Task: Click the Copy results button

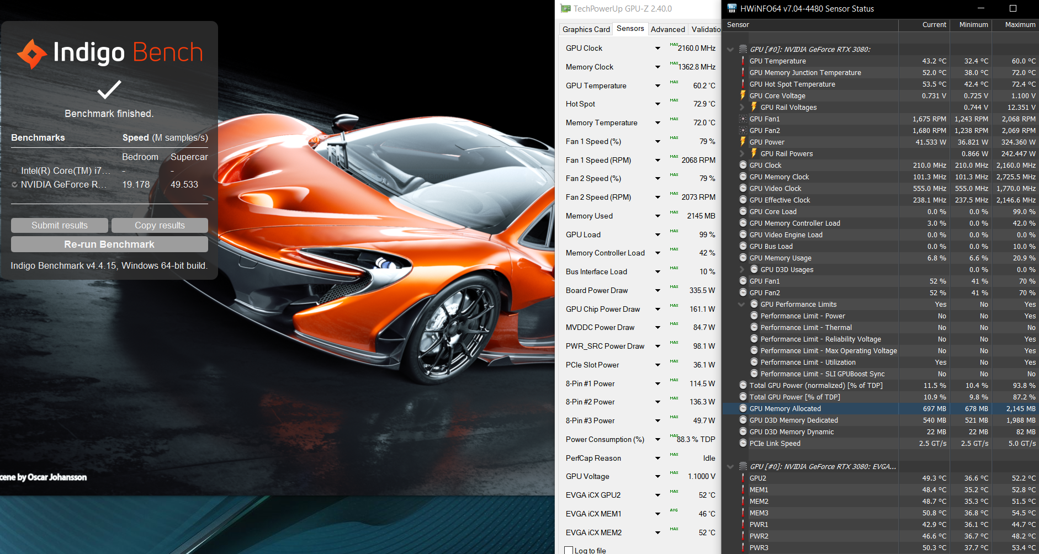Action: 160,225
